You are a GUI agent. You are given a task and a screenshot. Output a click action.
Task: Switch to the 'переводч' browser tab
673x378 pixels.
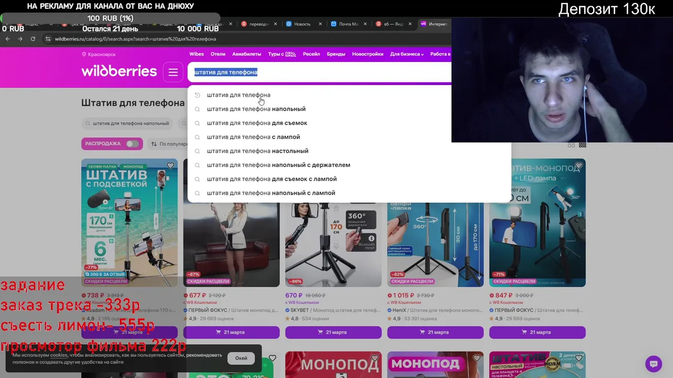point(259,24)
